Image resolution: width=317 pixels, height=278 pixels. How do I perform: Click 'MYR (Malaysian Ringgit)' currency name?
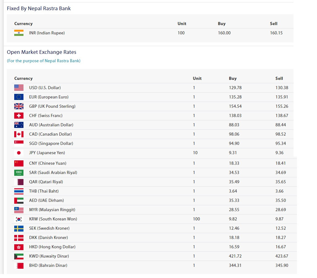(52, 210)
